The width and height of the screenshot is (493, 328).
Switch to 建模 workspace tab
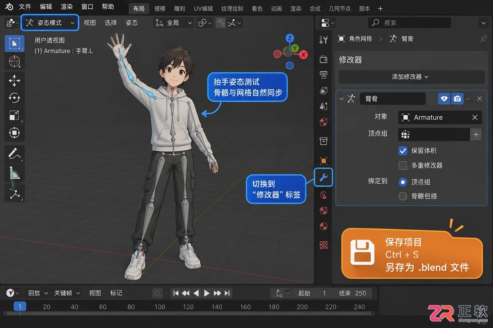pos(160,8)
